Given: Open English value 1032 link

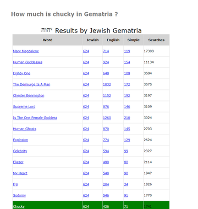Looking at the screenshot, I should coord(107,84).
